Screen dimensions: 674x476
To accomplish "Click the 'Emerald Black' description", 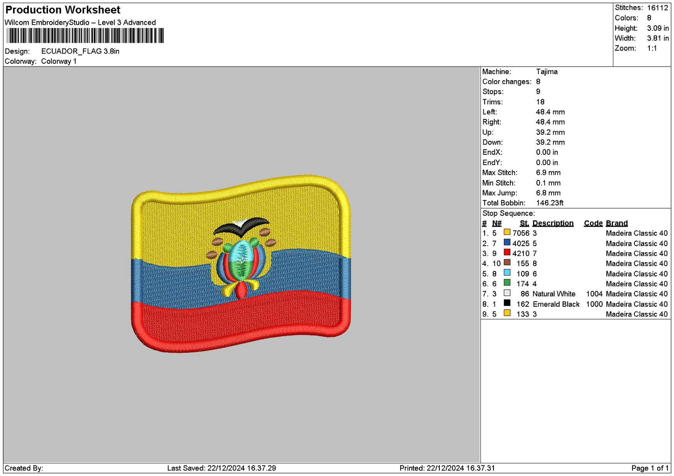I will point(556,304).
